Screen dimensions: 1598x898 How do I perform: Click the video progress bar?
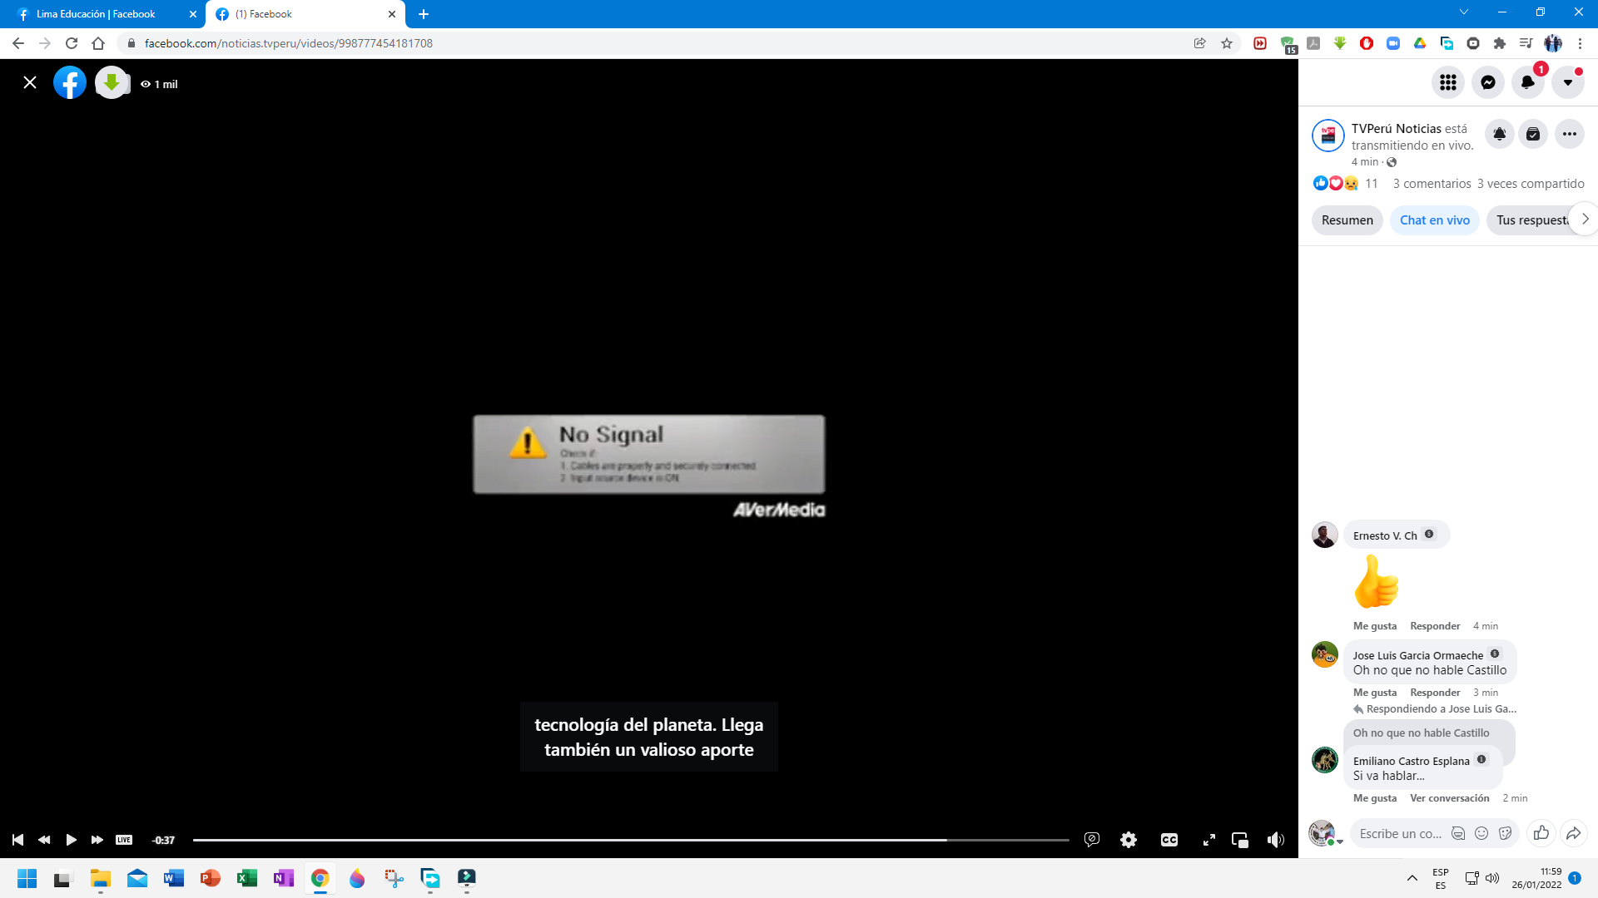[x=583, y=840]
